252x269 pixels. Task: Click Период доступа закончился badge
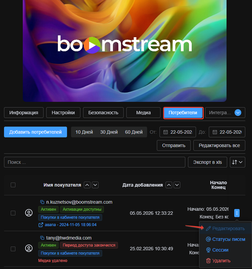pyautogui.click(x=89, y=245)
